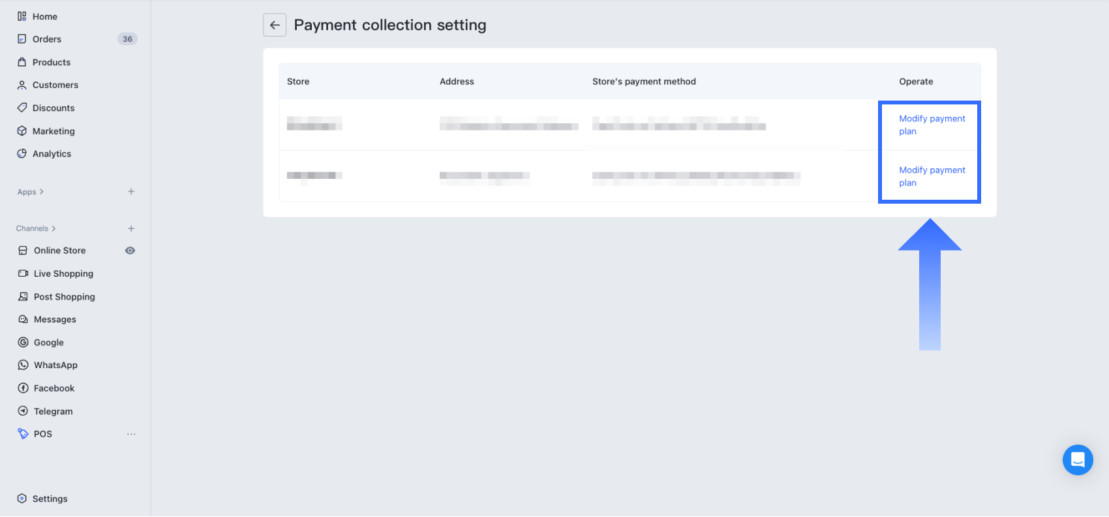Click the back arrow button
Screen dimensions: 1109x517
tap(275, 25)
